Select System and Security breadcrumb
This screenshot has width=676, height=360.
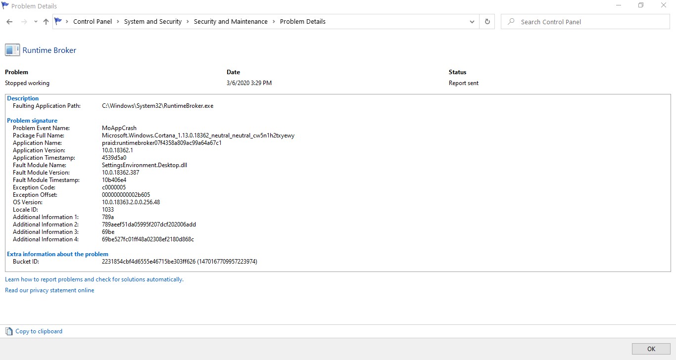click(153, 22)
